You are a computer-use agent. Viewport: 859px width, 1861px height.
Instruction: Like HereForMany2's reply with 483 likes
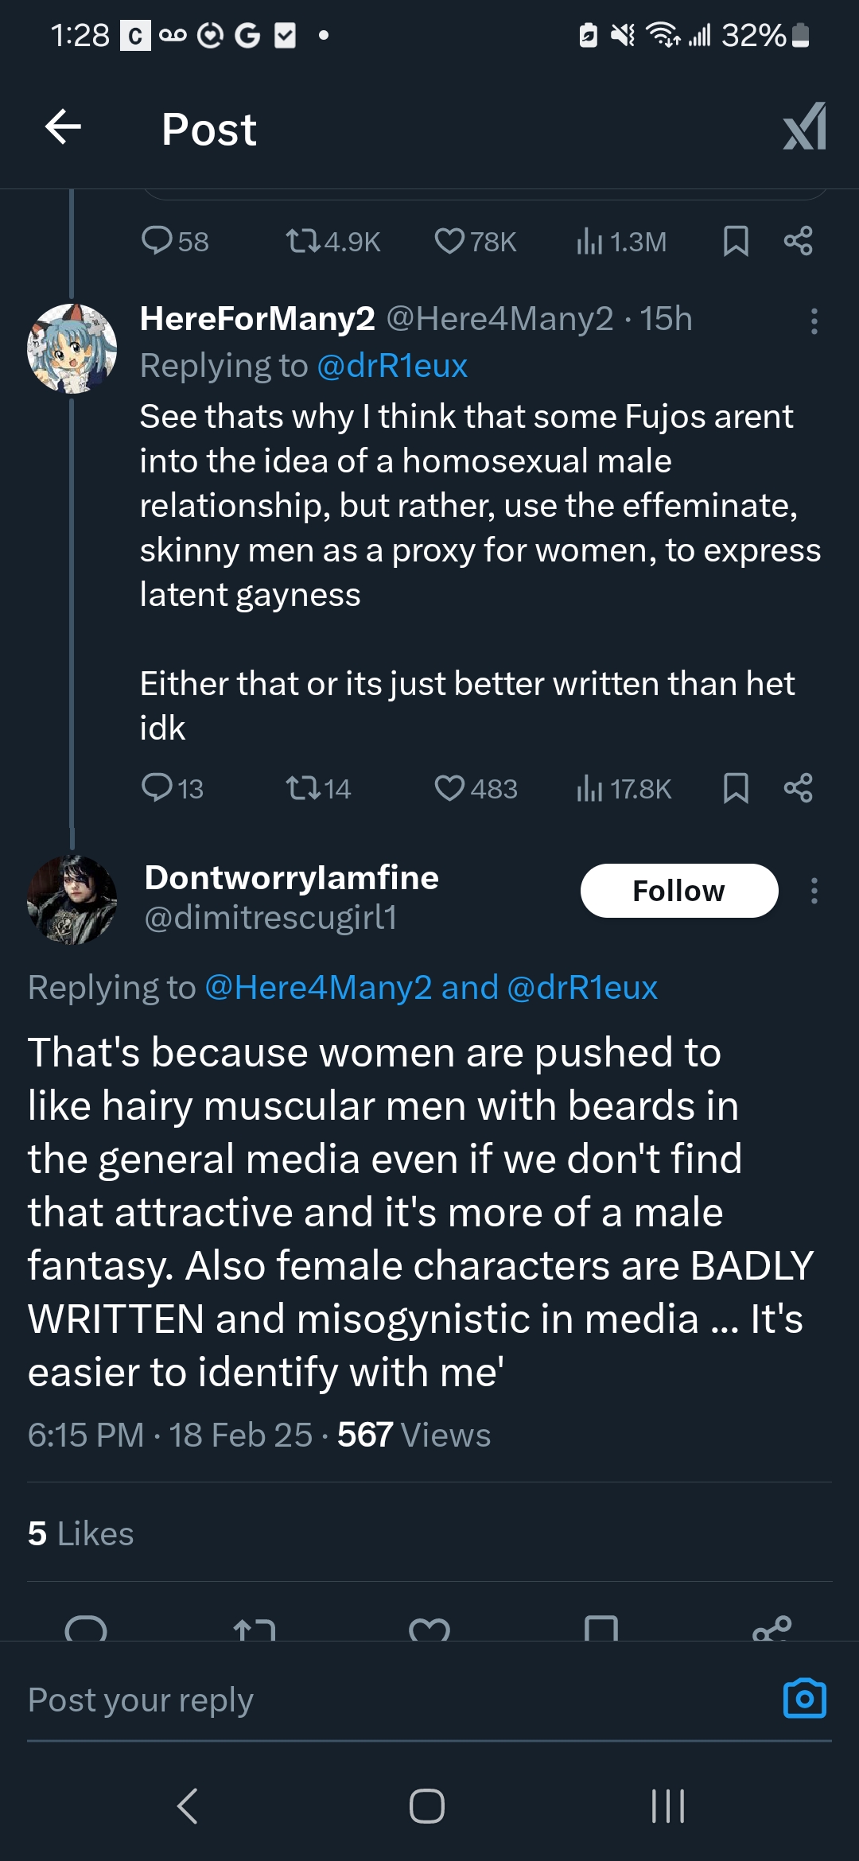(x=449, y=788)
